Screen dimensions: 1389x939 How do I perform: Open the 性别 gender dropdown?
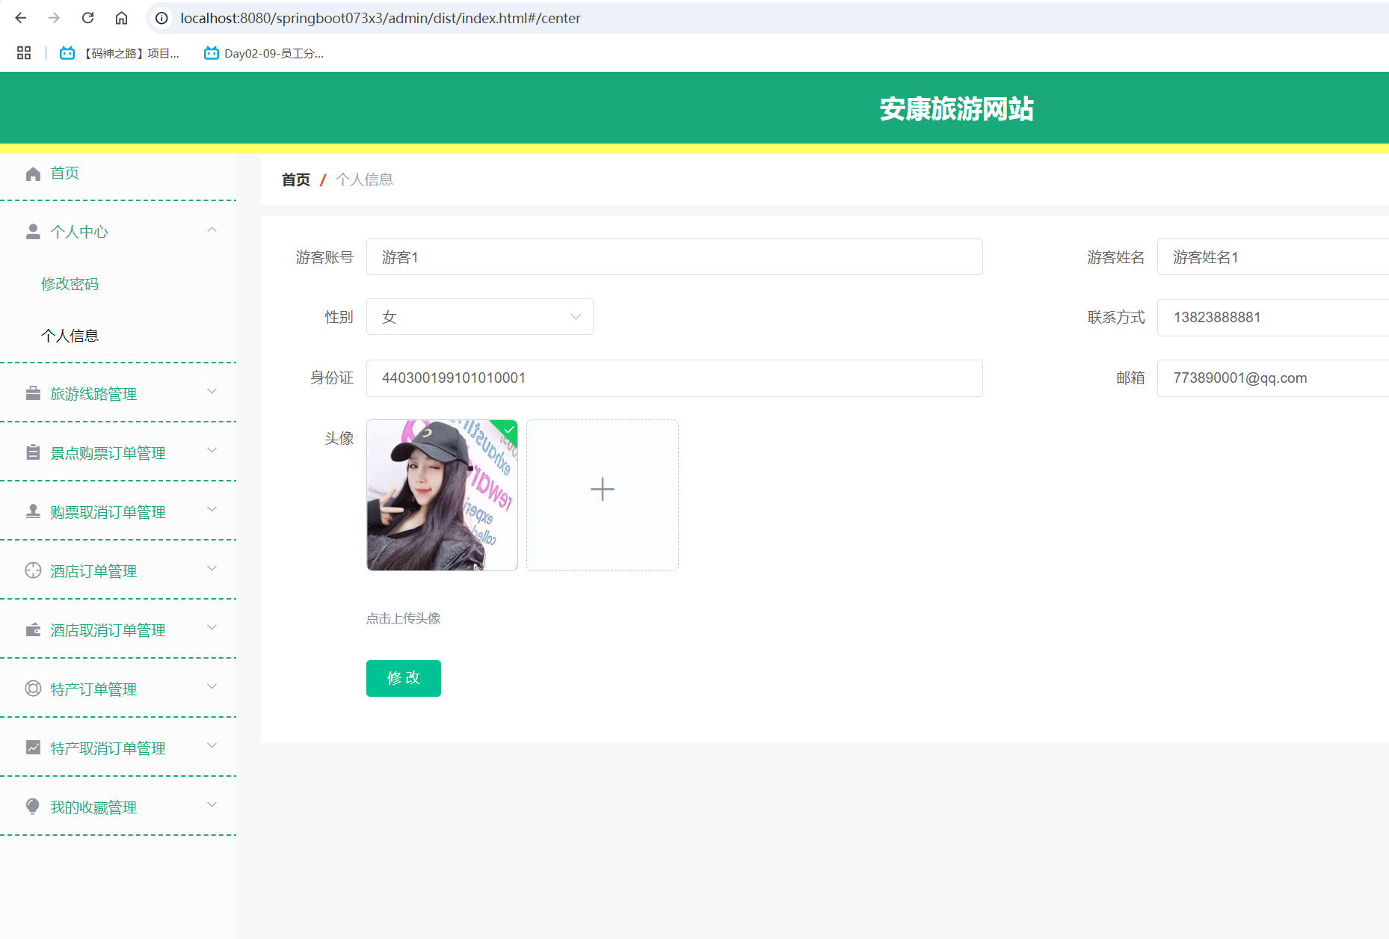pyautogui.click(x=479, y=316)
